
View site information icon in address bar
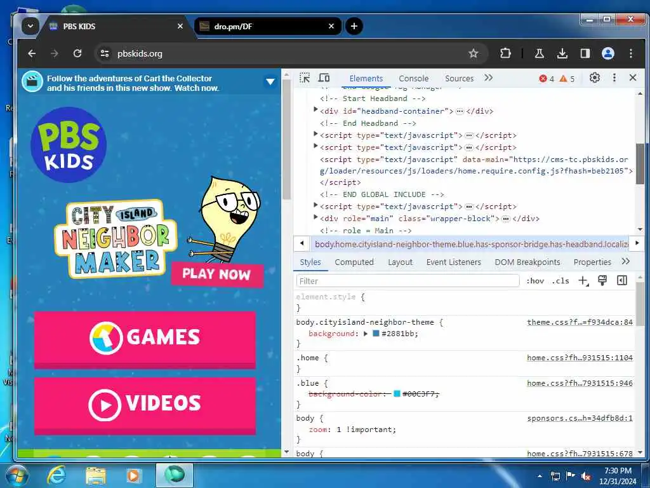(x=105, y=53)
